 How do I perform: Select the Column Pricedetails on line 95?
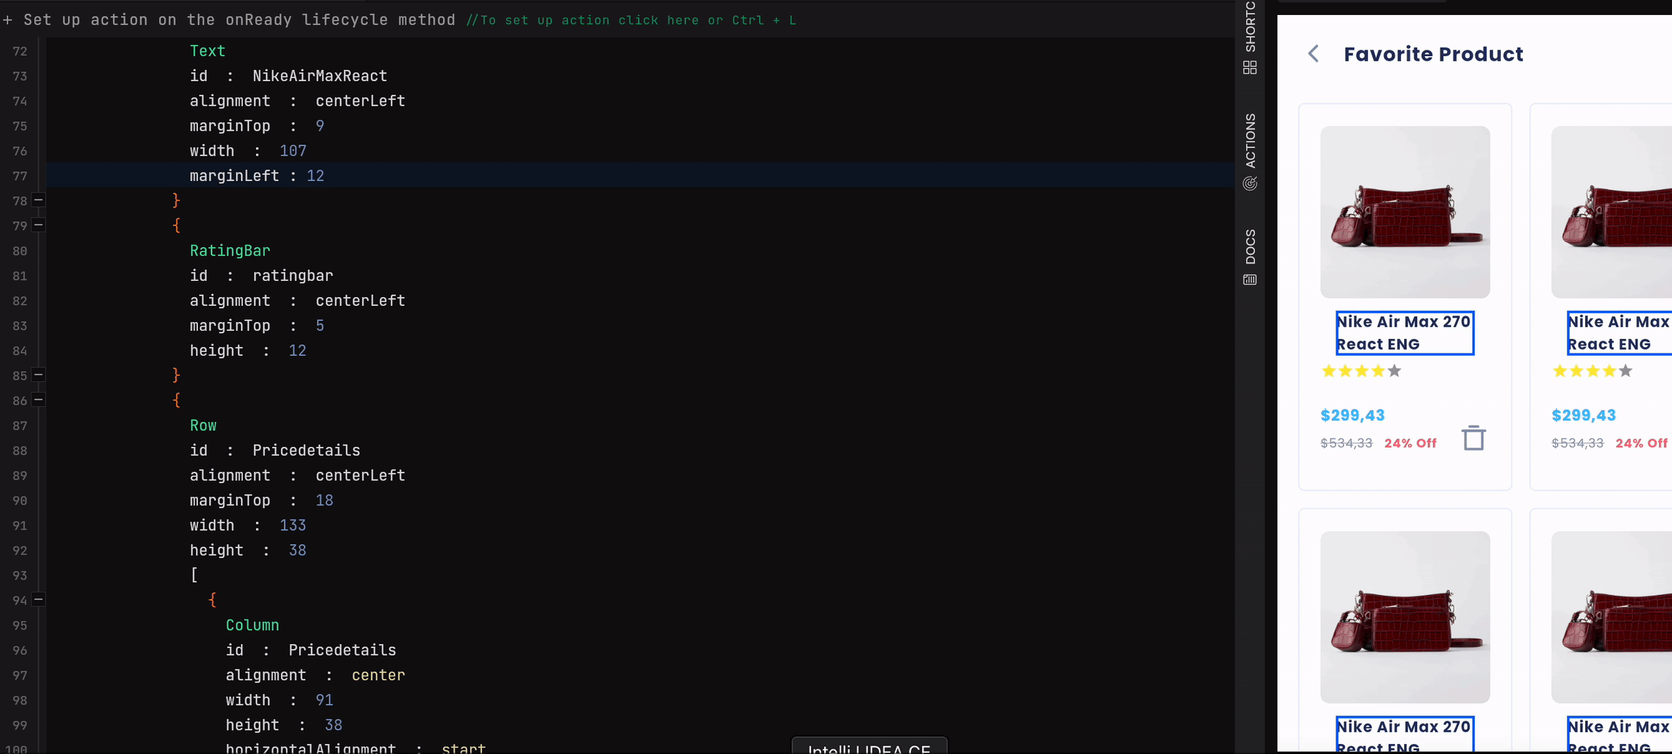(251, 624)
